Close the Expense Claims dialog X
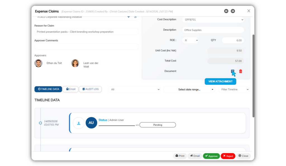This screenshot has height=166, width=286. tap(249, 11)
